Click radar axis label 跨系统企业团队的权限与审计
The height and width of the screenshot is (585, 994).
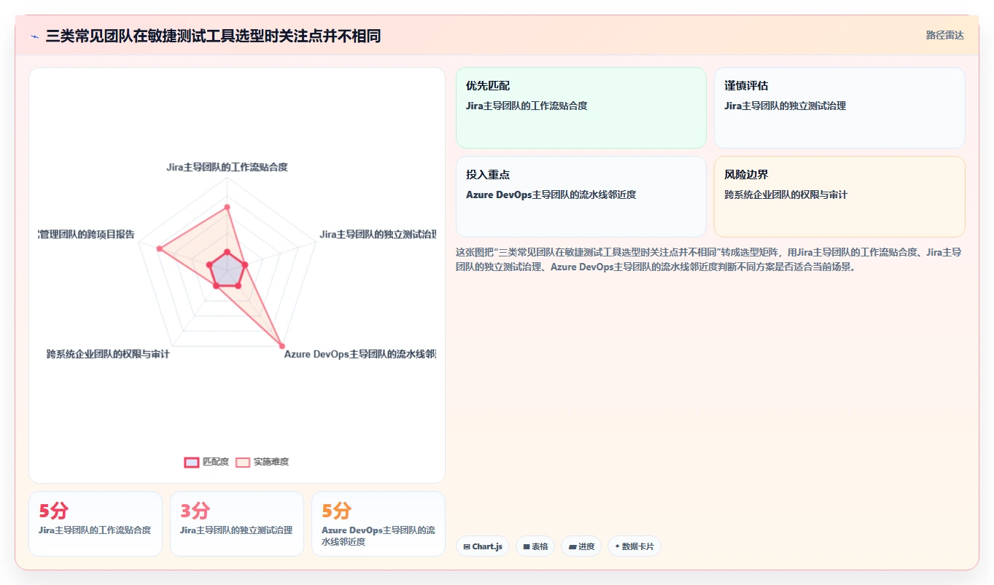pyautogui.click(x=108, y=354)
